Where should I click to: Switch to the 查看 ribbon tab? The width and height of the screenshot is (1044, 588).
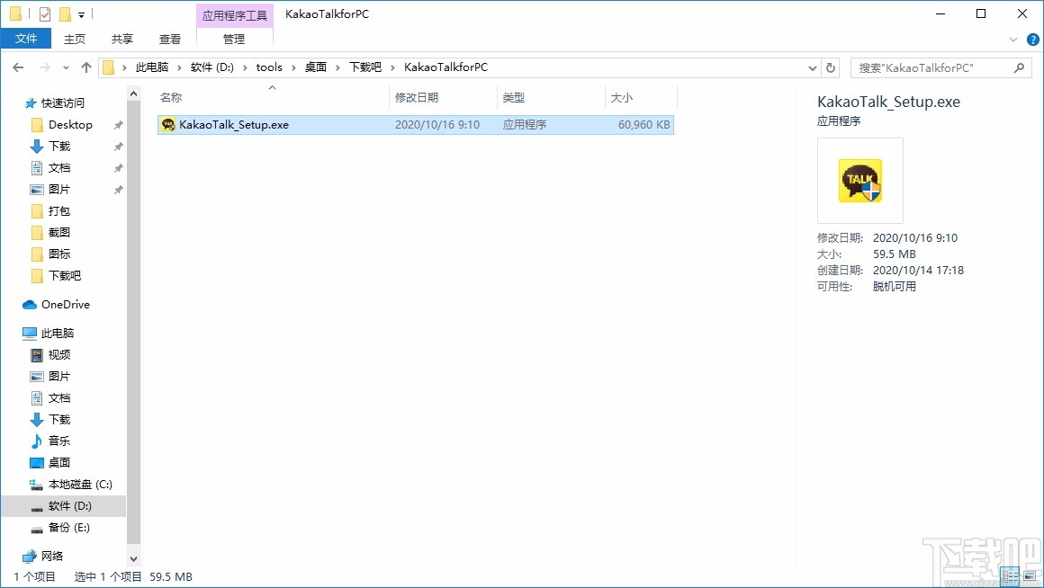[170, 40]
